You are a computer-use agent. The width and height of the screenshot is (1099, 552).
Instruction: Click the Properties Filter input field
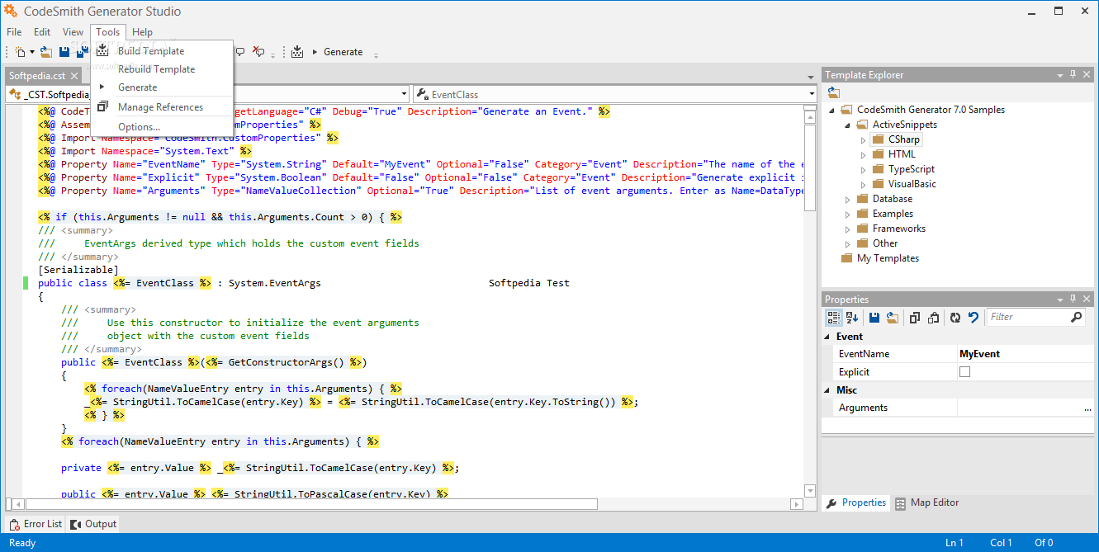tap(1028, 317)
